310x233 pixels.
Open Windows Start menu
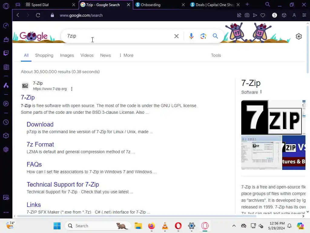coord(57,226)
